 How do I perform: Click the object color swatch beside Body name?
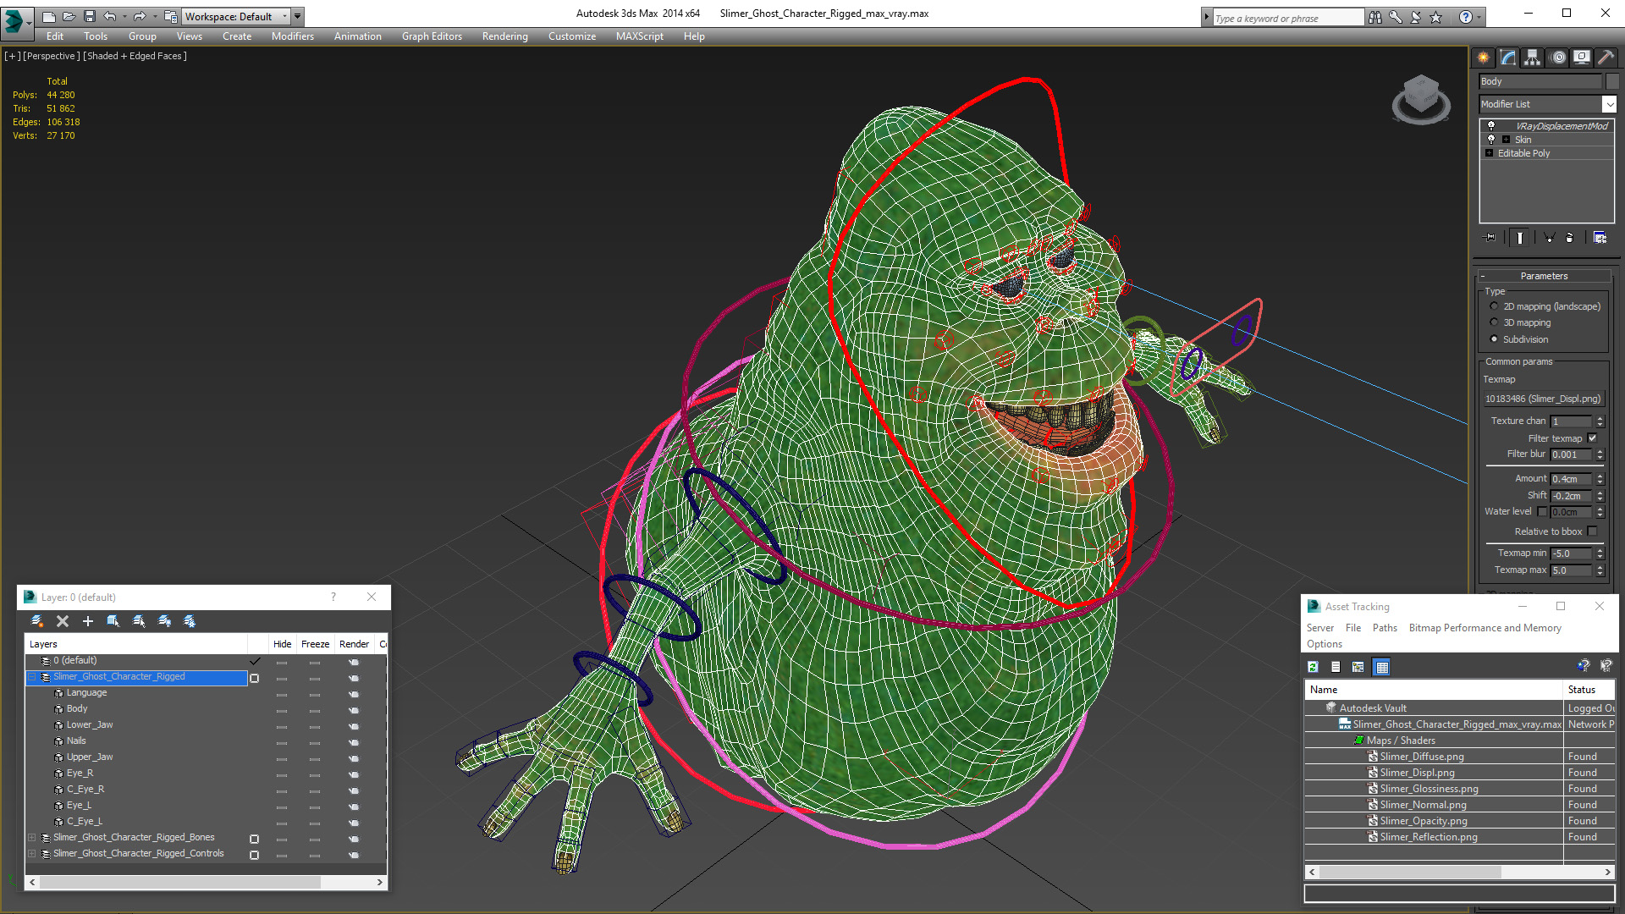click(x=1612, y=81)
